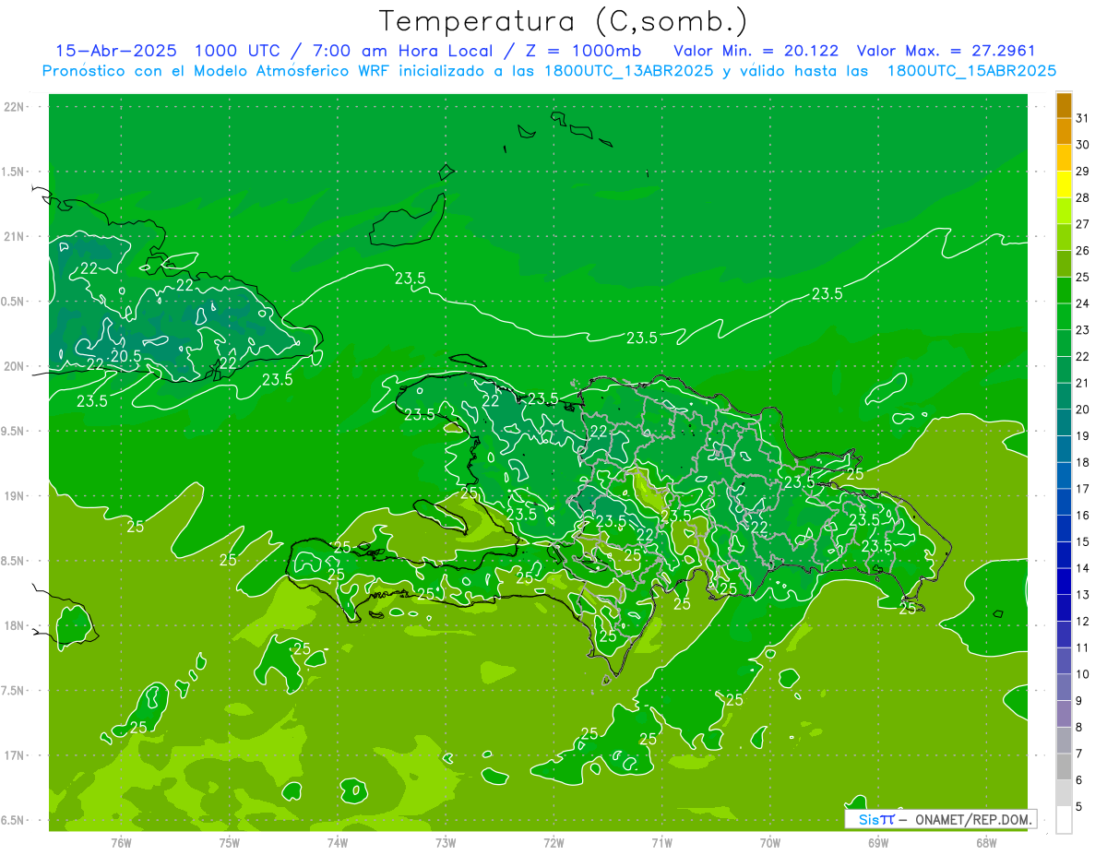Click the '72W' longitude axis label
The height and width of the screenshot is (855, 1107).
(553, 842)
